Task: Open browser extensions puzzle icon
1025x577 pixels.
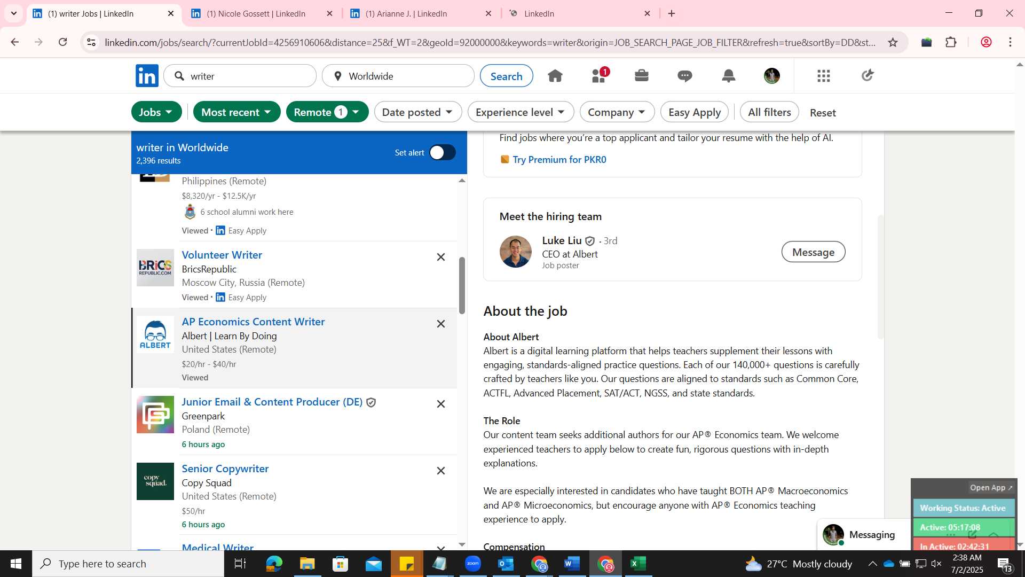Action: pos(951,42)
